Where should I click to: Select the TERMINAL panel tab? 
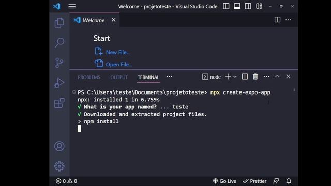[148, 77]
